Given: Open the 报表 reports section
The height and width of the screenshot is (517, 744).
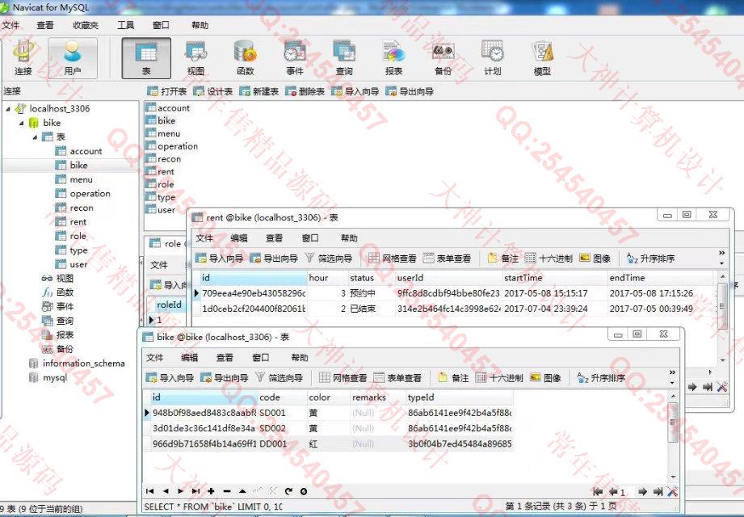Looking at the screenshot, I should pos(393,58).
